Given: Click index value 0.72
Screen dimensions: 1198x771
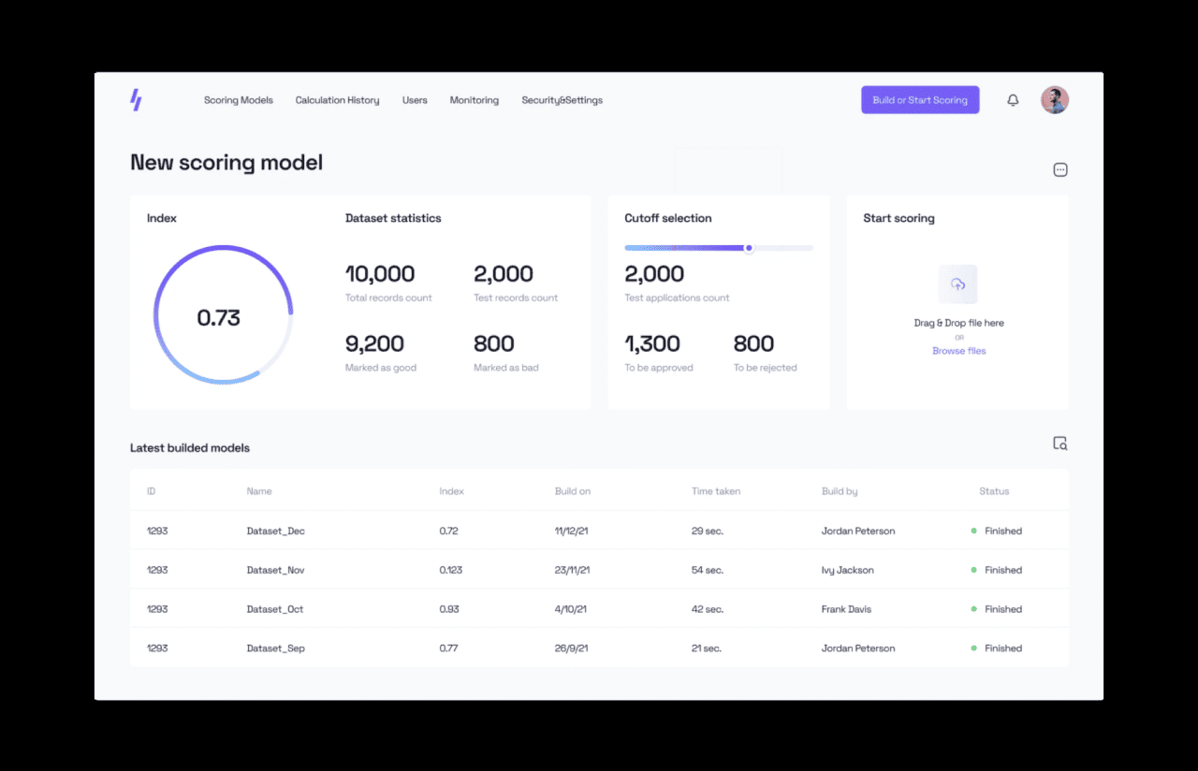Looking at the screenshot, I should (448, 531).
